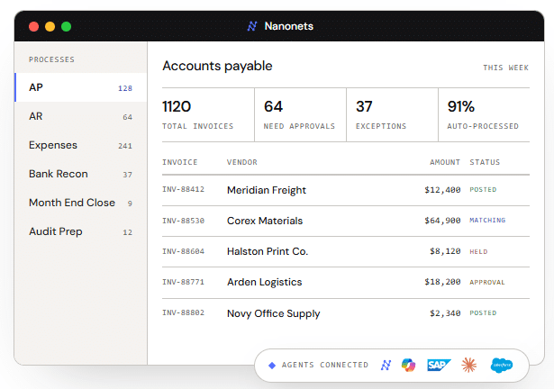The height and width of the screenshot is (389, 554).
Task: Open the AR process
Action: click(x=81, y=116)
